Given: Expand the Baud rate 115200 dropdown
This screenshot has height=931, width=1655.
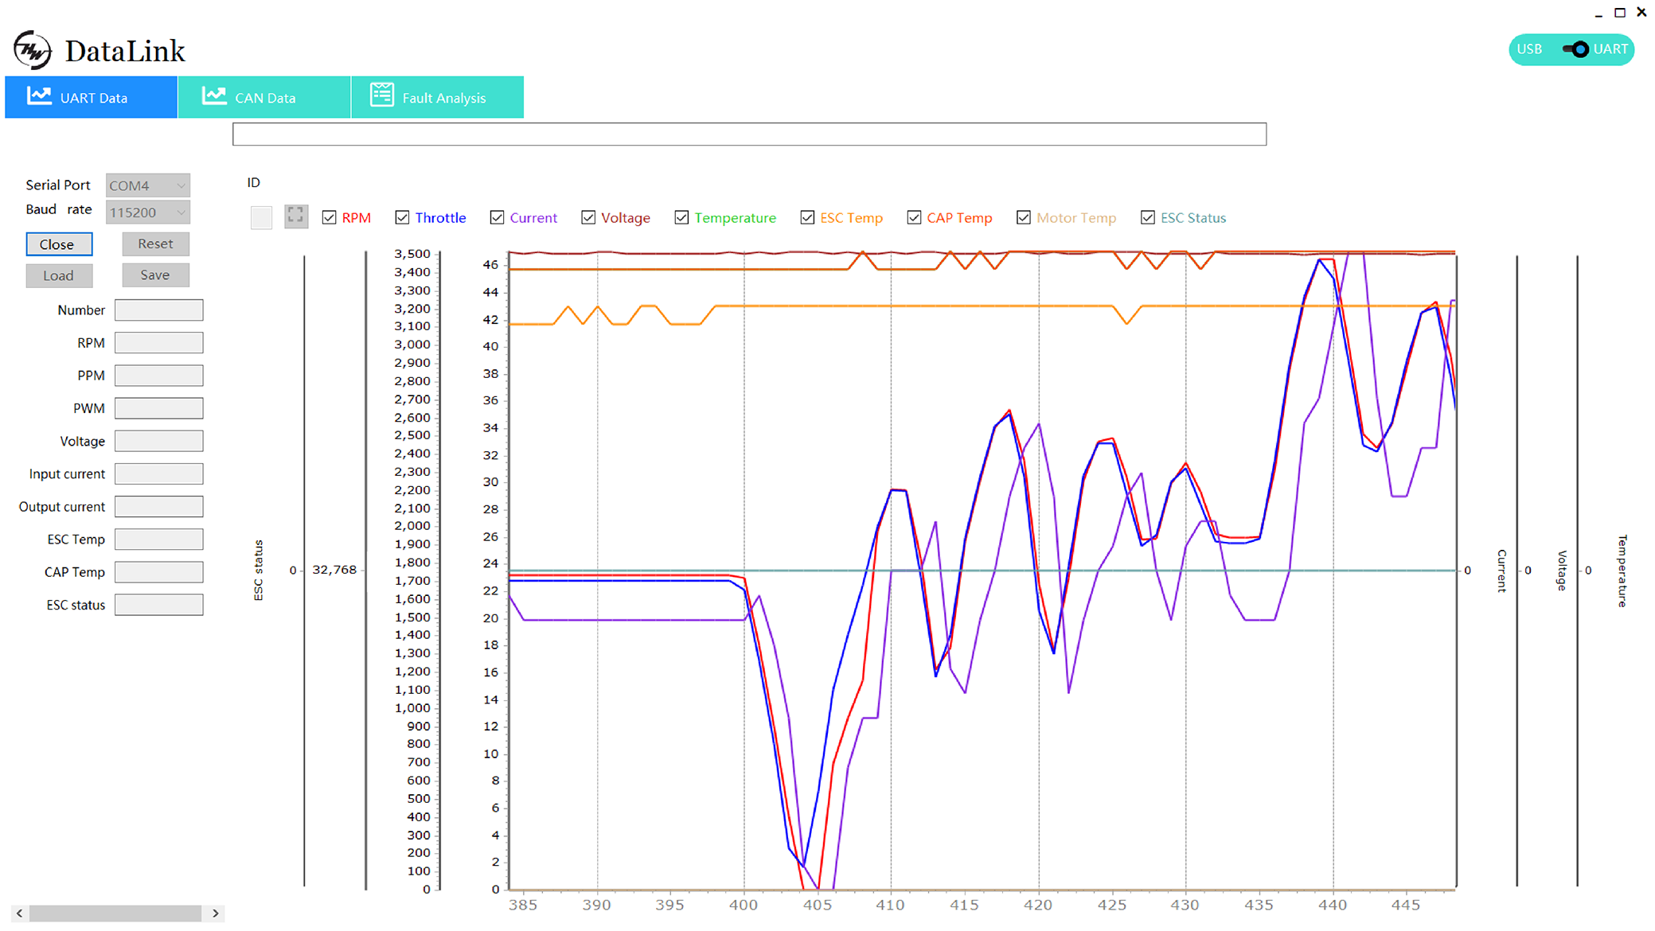Looking at the screenshot, I should pyautogui.click(x=148, y=212).
